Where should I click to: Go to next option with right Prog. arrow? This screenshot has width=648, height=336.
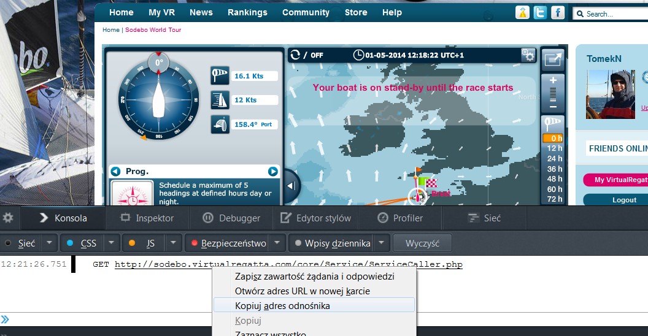[272, 171]
